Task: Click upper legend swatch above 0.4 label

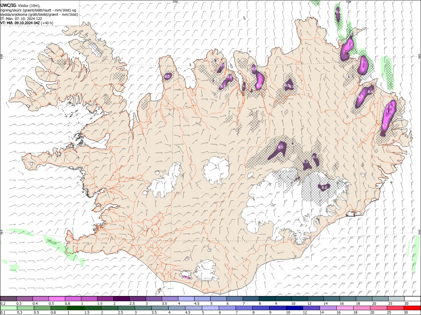Action: click(40, 299)
